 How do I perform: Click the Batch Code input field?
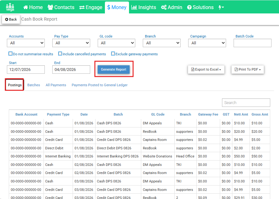[252, 43]
